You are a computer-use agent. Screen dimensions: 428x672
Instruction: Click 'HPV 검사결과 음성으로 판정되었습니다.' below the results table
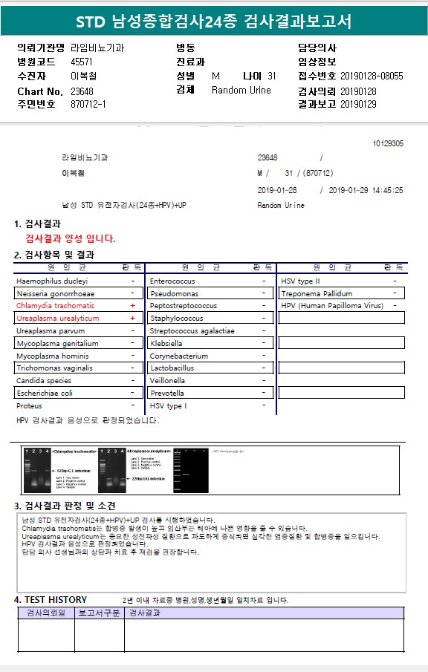pyautogui.click(x=88, y=420)
